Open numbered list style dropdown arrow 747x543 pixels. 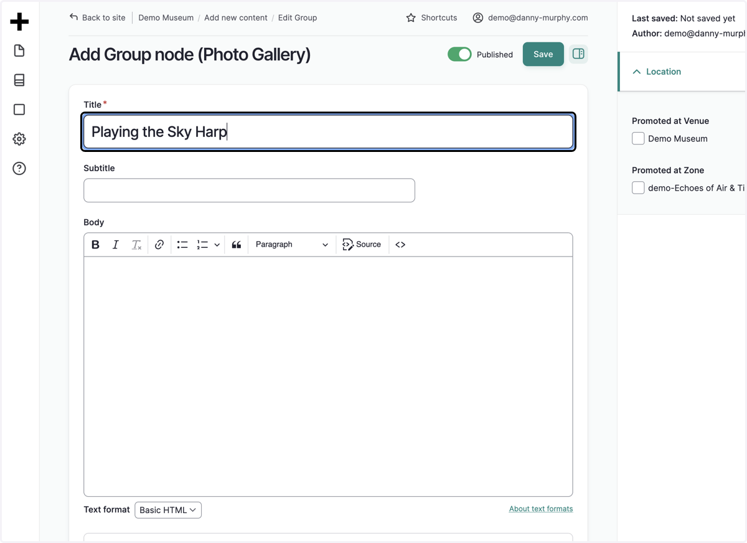217,245
